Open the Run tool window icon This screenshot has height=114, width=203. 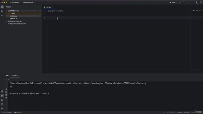(x=2, y=96)
